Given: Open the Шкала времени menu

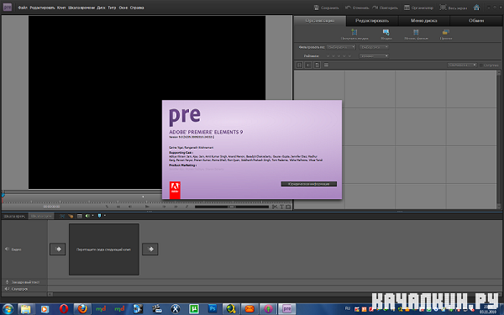Looking at the screenshot, I should (81, 8).
